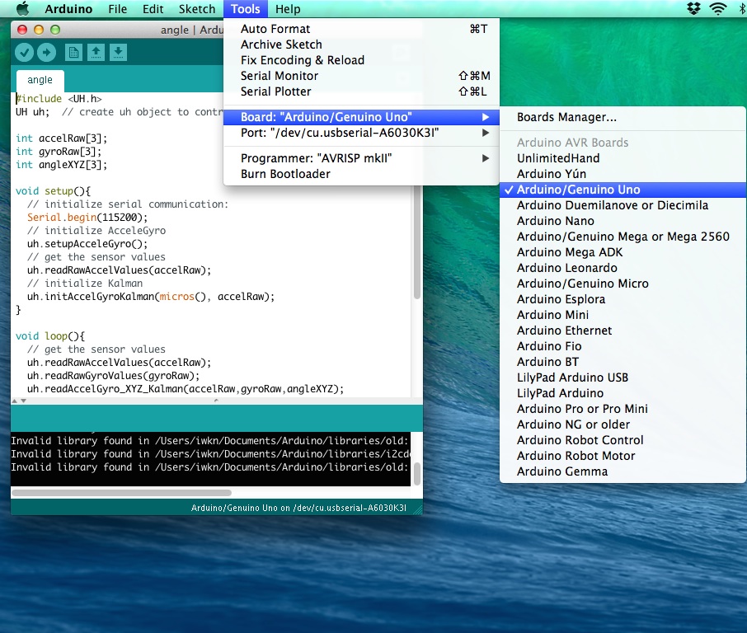This screenshot has width=747, height=633.
Task: Click the console collapse arrows above console
Action: 19,401
